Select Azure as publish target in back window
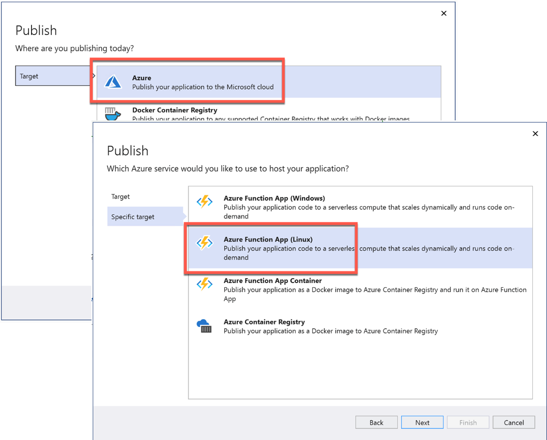547x440 pixels. pos(269,82)
